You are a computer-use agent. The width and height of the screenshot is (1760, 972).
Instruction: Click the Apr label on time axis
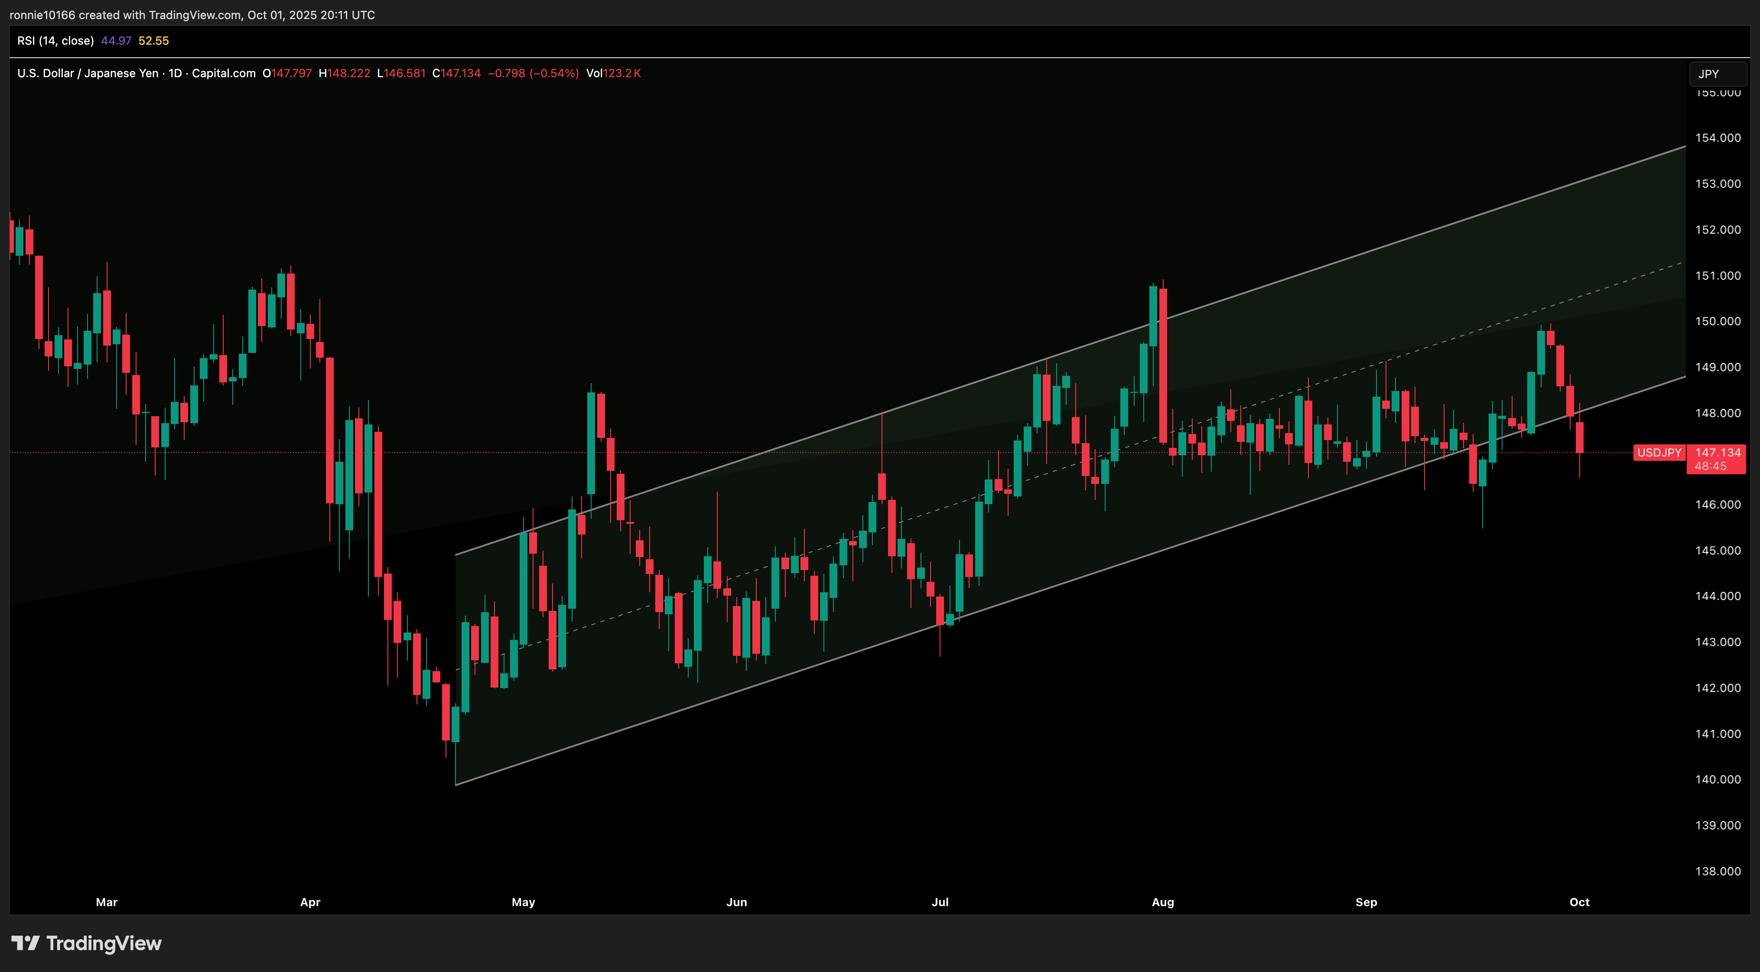(310, 902)
